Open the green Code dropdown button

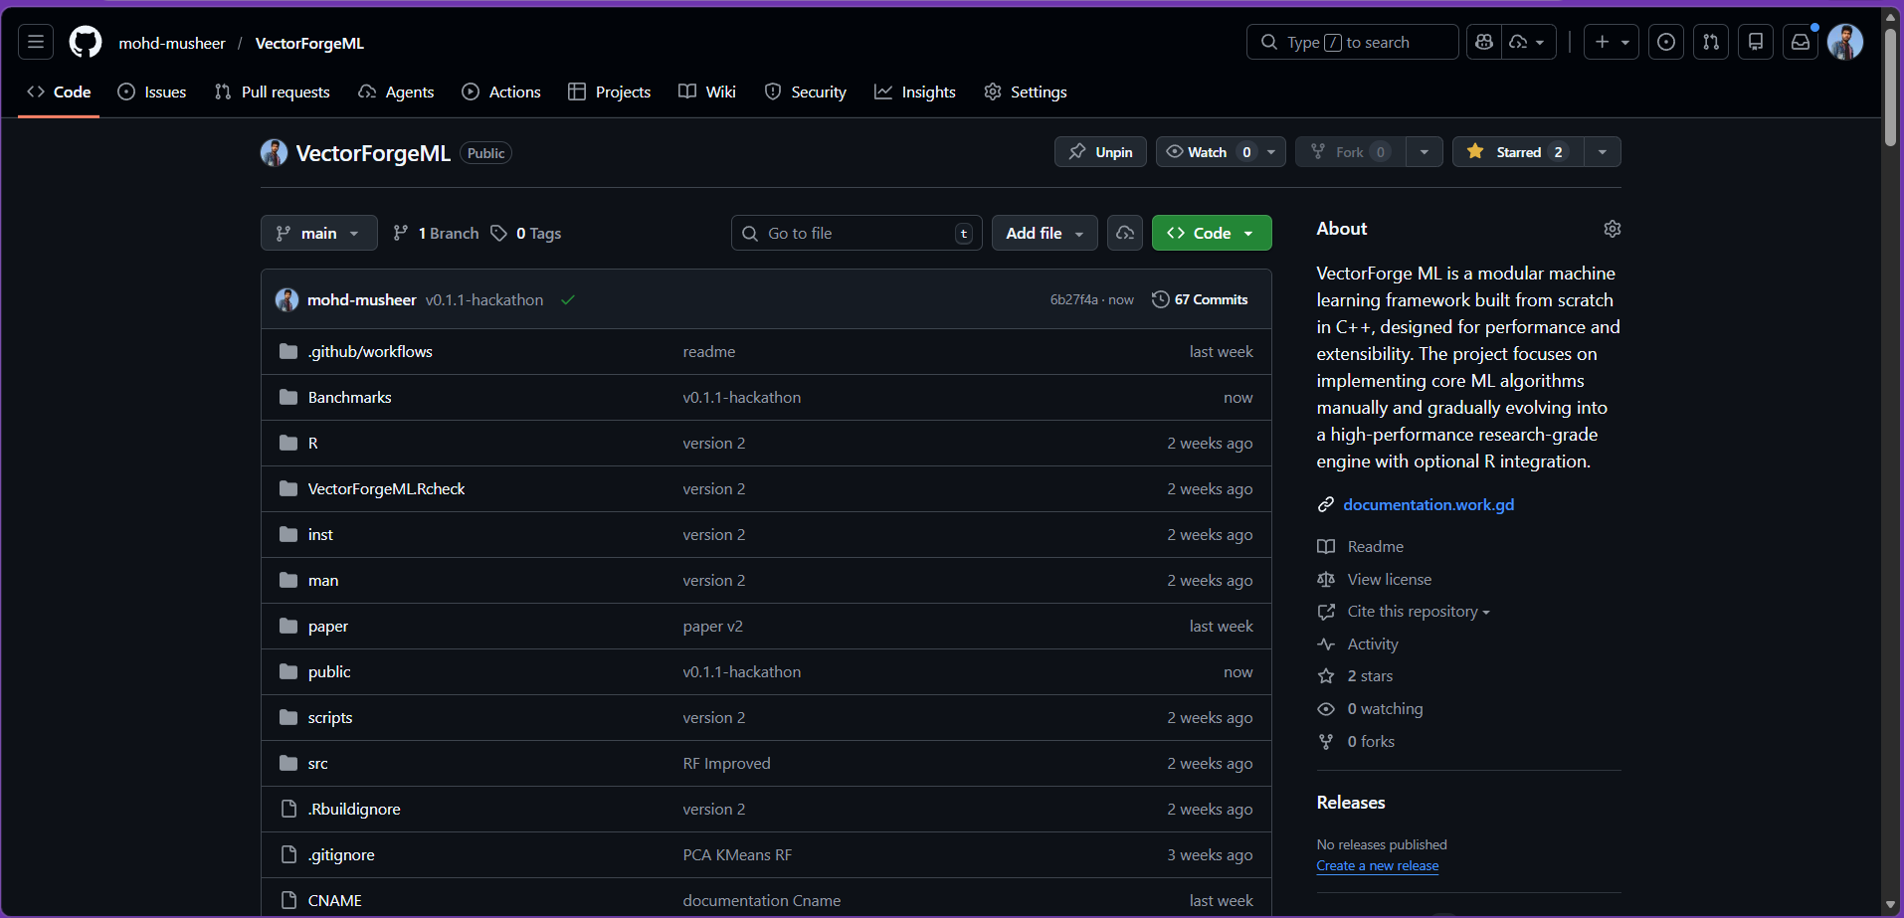[x=1212, y=233]
